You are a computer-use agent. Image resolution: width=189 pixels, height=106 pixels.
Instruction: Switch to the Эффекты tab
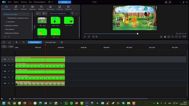pyautogui.click(x=41, y=8)
